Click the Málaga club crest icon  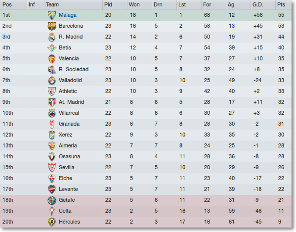(52, 15)
